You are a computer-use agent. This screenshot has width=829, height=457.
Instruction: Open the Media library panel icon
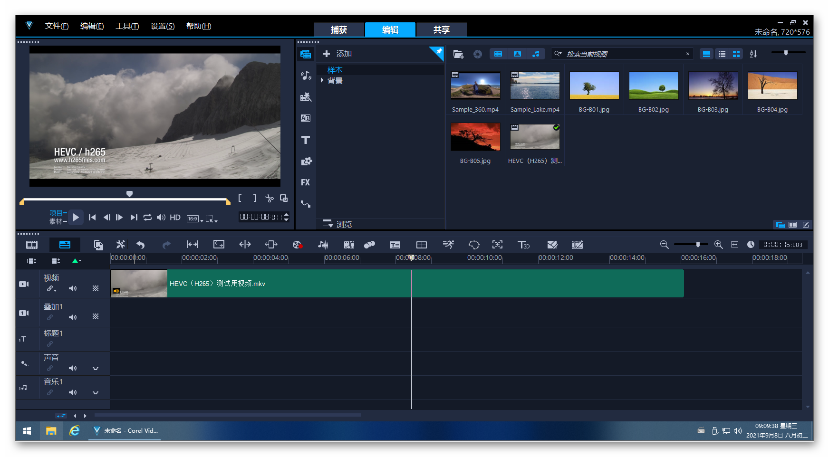pyautogui.click(x=305, y=54)
